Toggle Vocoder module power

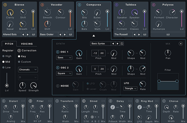(x=42, y=5)
